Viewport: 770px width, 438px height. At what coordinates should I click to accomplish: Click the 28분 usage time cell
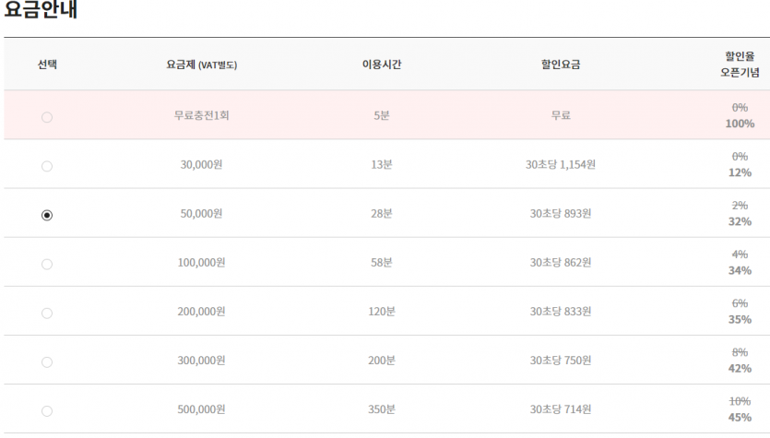(382, 214)
